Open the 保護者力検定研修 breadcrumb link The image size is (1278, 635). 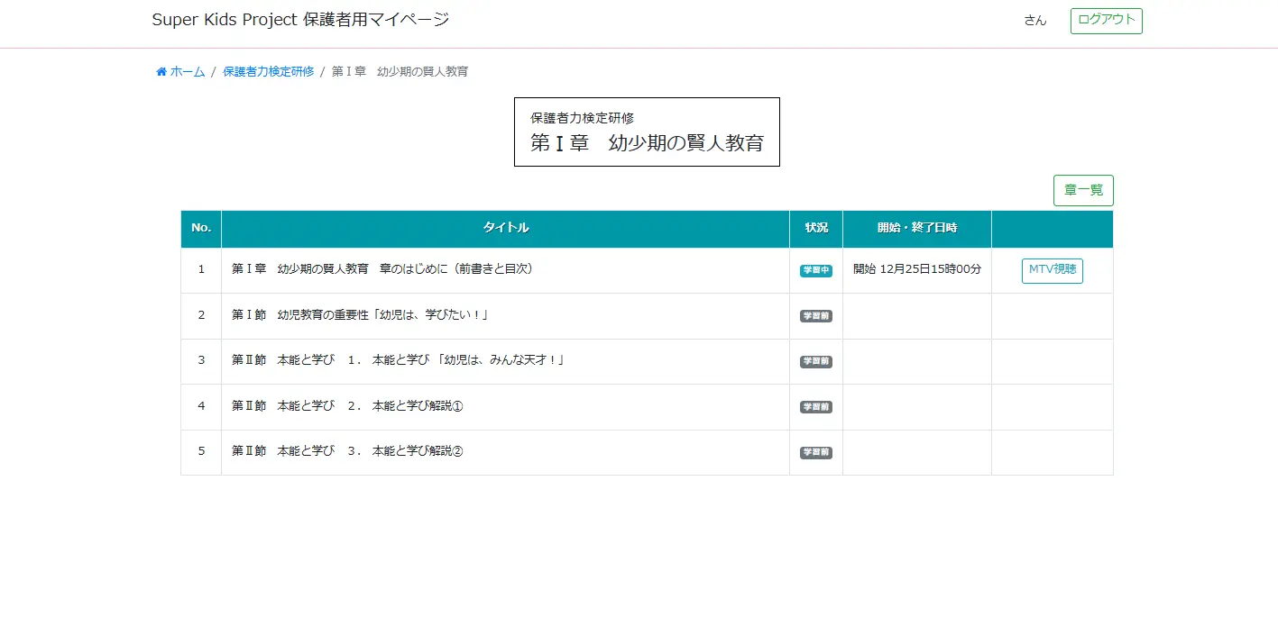pos(268,72)
